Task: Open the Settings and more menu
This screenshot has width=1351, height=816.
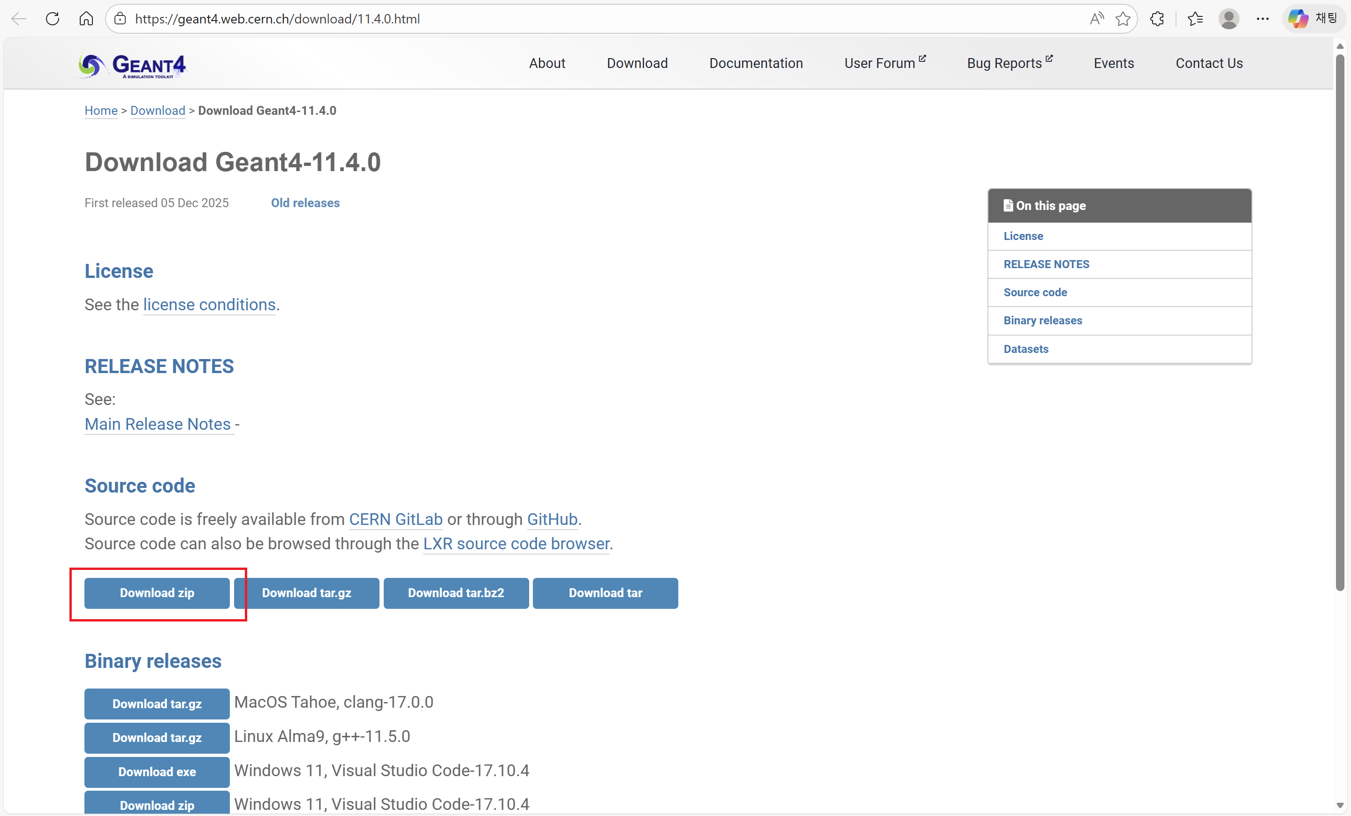Action: (1263, 19)
